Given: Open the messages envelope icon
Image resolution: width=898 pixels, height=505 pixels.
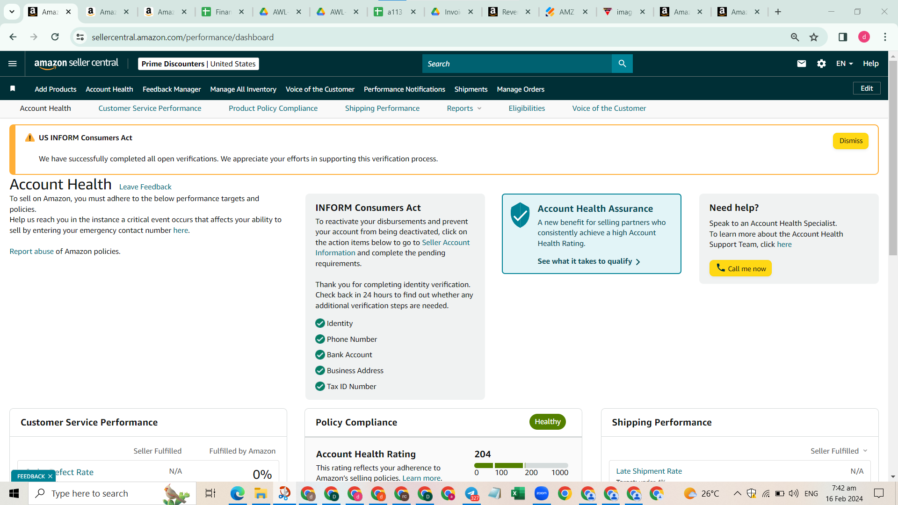Looking at the screenshot, I should click(802, 64).
